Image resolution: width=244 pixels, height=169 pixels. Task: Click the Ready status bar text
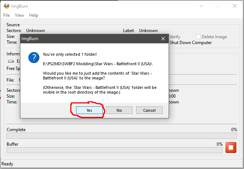point(7,164)
